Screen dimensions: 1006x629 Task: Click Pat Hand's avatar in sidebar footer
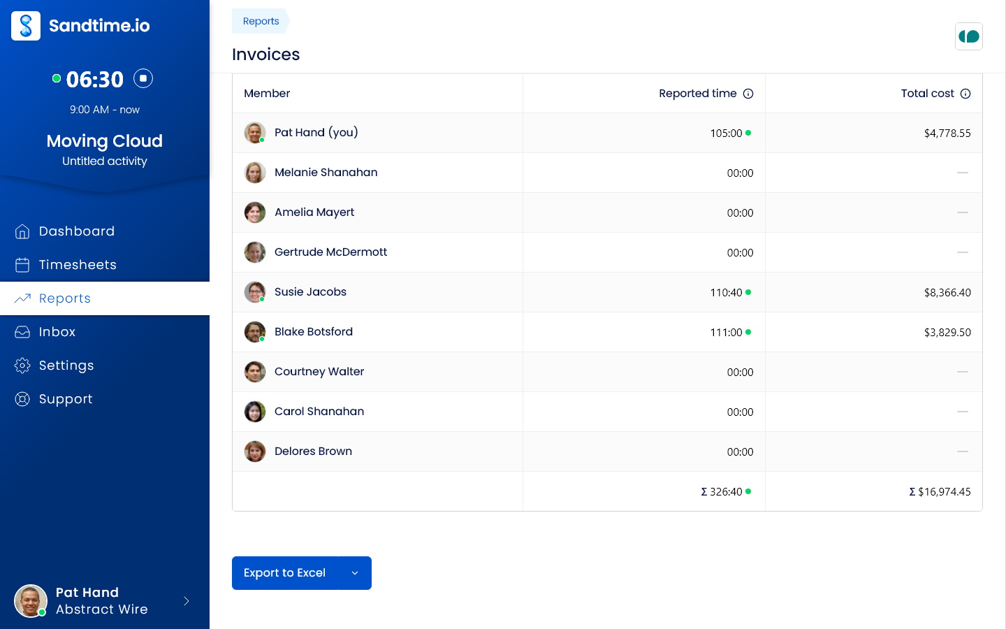31,601
